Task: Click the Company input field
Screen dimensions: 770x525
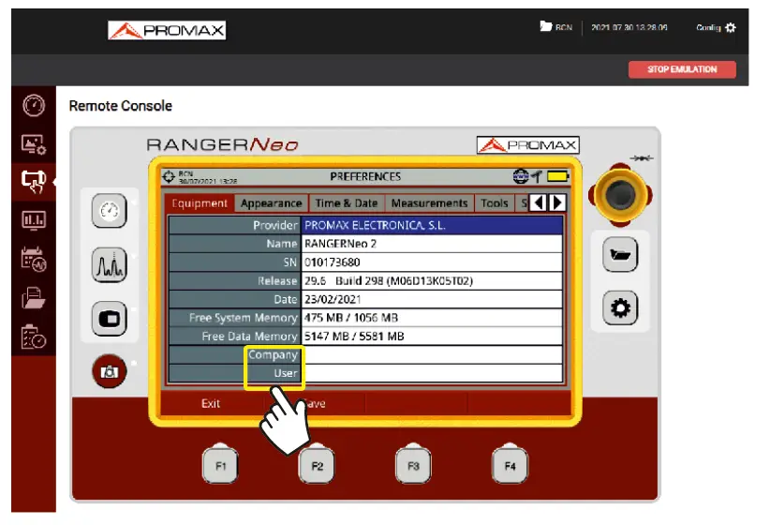Action: [432, 355]
